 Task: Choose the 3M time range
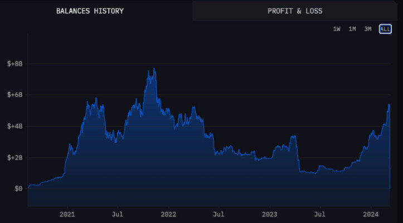368,29
